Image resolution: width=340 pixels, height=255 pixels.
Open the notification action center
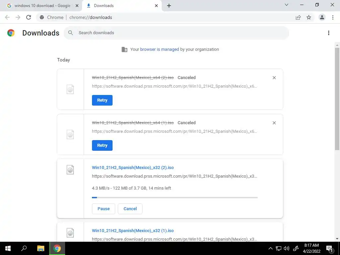tap(329, 248)
